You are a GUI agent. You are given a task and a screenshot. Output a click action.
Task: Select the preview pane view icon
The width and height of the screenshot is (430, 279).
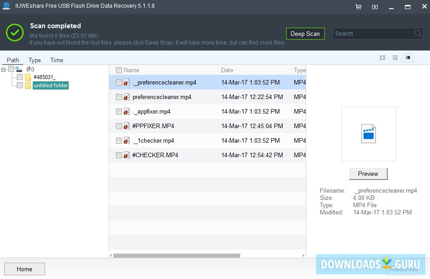point(408,58)
